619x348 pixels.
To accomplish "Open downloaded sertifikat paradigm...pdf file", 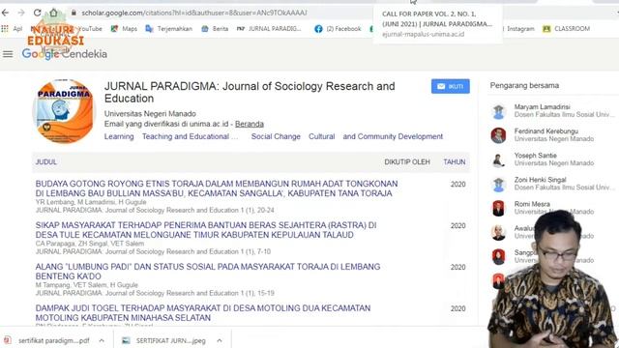I will point(47,340).
